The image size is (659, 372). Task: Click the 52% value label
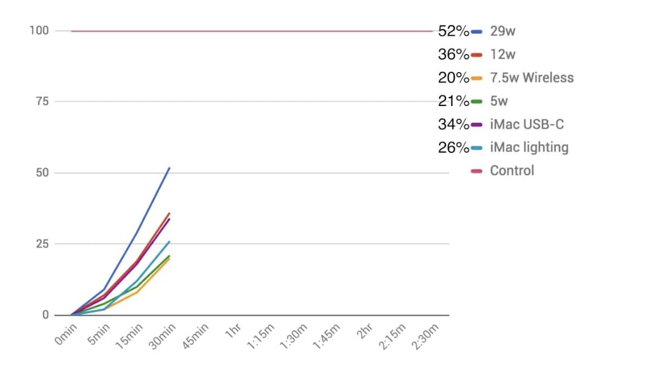tap(454, 32)
